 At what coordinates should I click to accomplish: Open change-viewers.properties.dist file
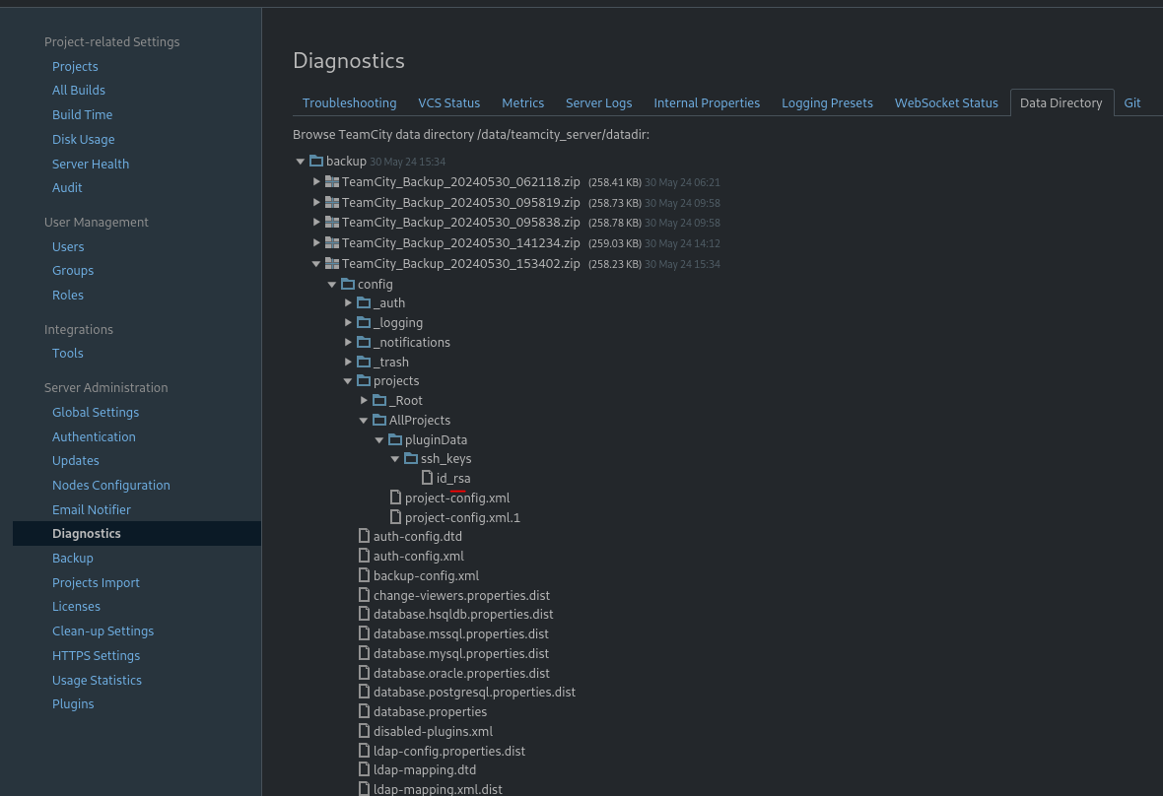(461, 595)
